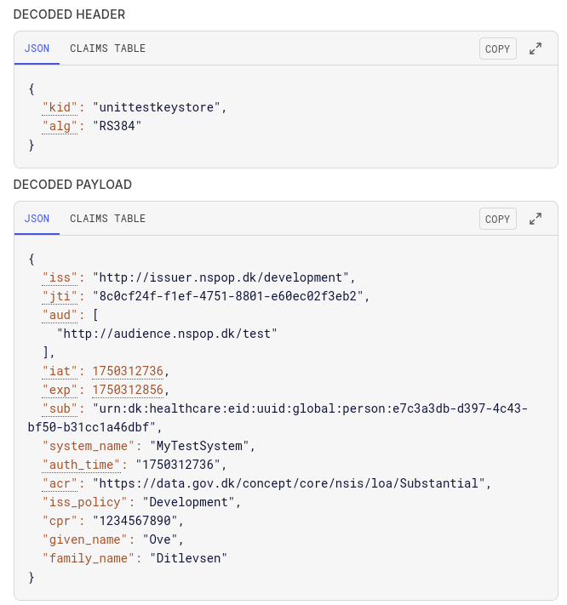Viewport: 567px width, 605px height.
Task: Click the "MyTestSystem" system_name value
Action: 203,446
